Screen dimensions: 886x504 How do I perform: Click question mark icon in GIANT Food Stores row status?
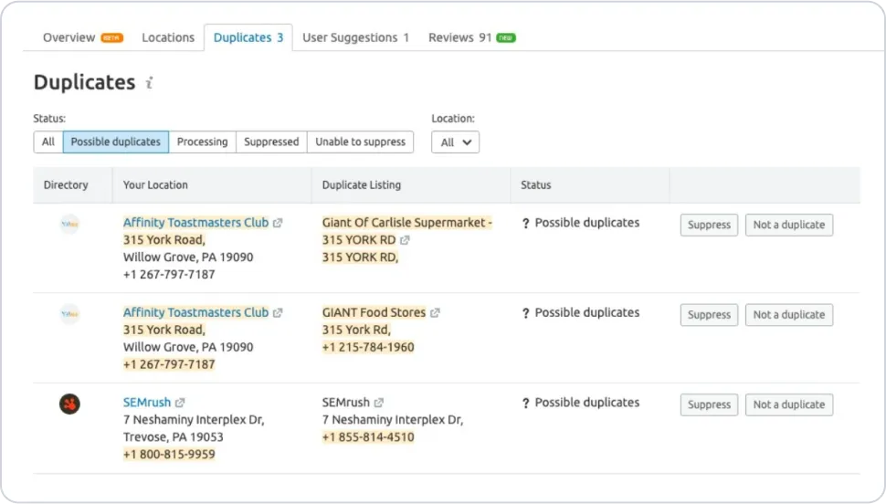click(525, 313)
